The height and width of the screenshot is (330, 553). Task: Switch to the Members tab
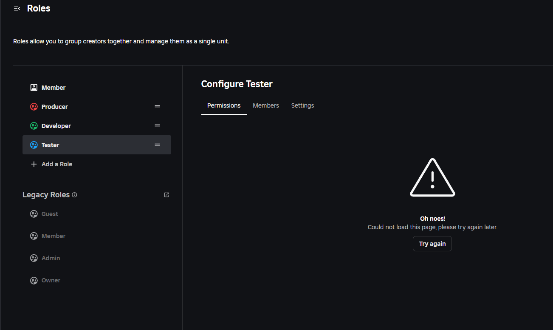click(x=266, y=105)
